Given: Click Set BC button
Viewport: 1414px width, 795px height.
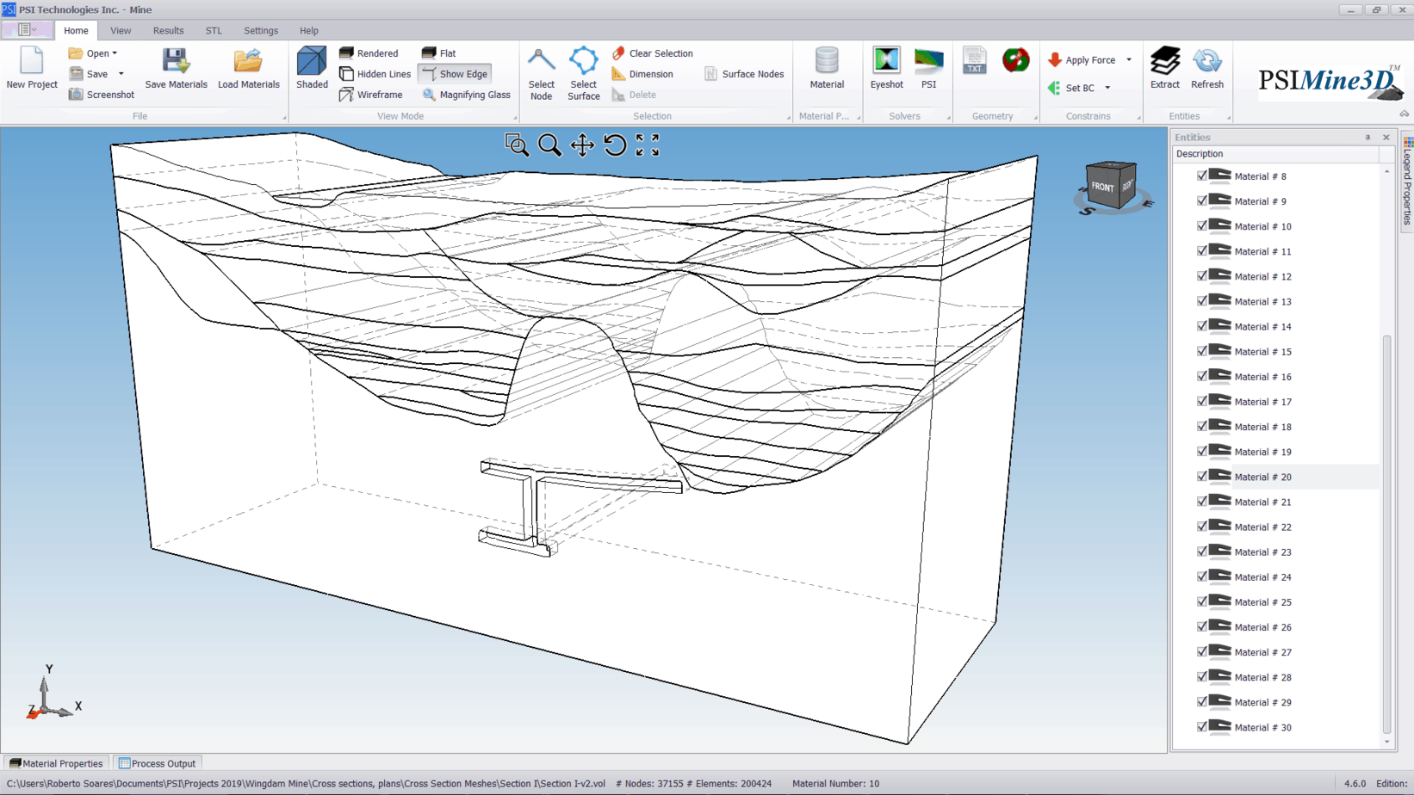Looking at the screenshot, I should pos(1071,88).
